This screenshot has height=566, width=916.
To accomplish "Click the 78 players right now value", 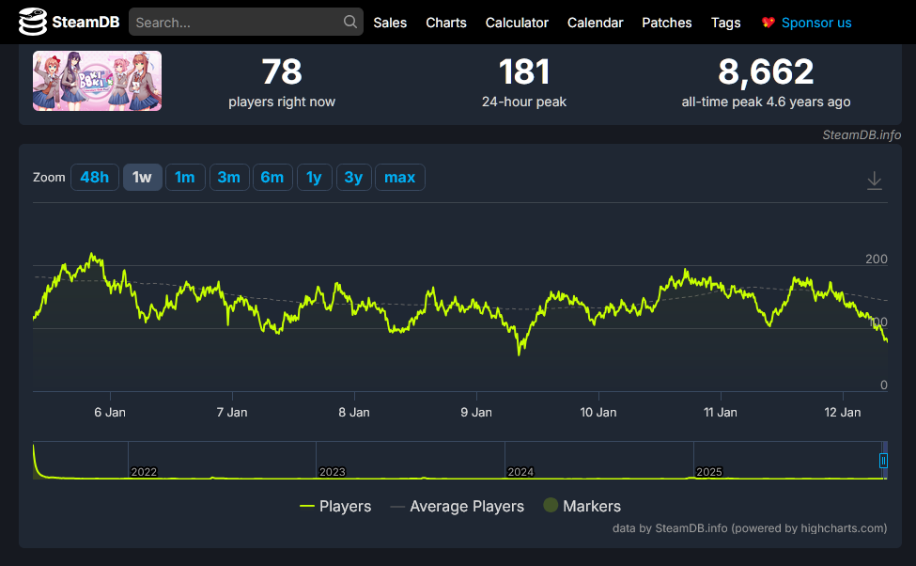I will [x=282, y=71].
